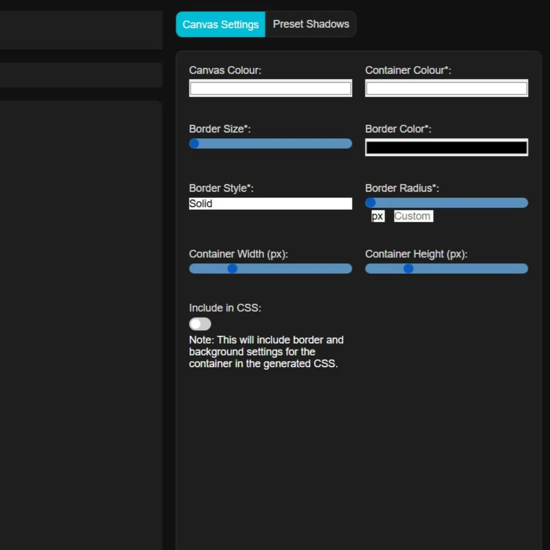
Task: Click the Border Style label text
Action: click(221, 188)
